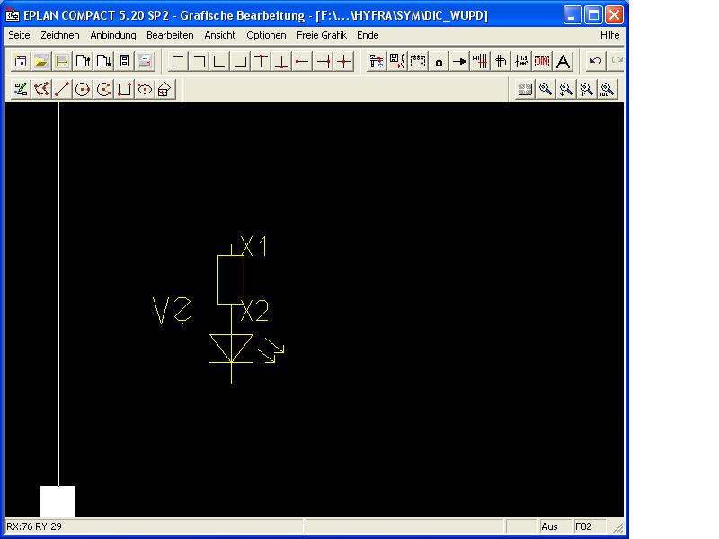Select the line drawing tool
The image size is (719, 539).
(62, 89)
